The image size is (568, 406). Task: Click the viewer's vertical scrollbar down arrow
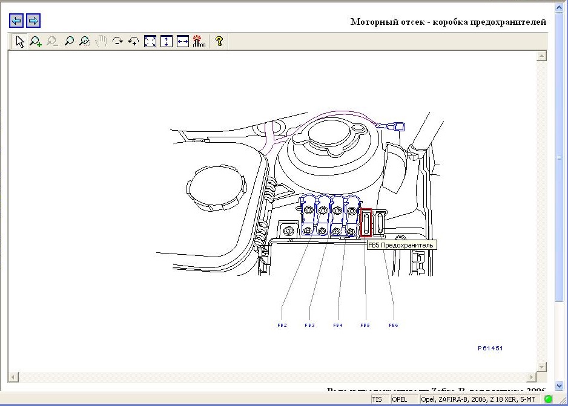pyautogui.click(x=542, y=367)
